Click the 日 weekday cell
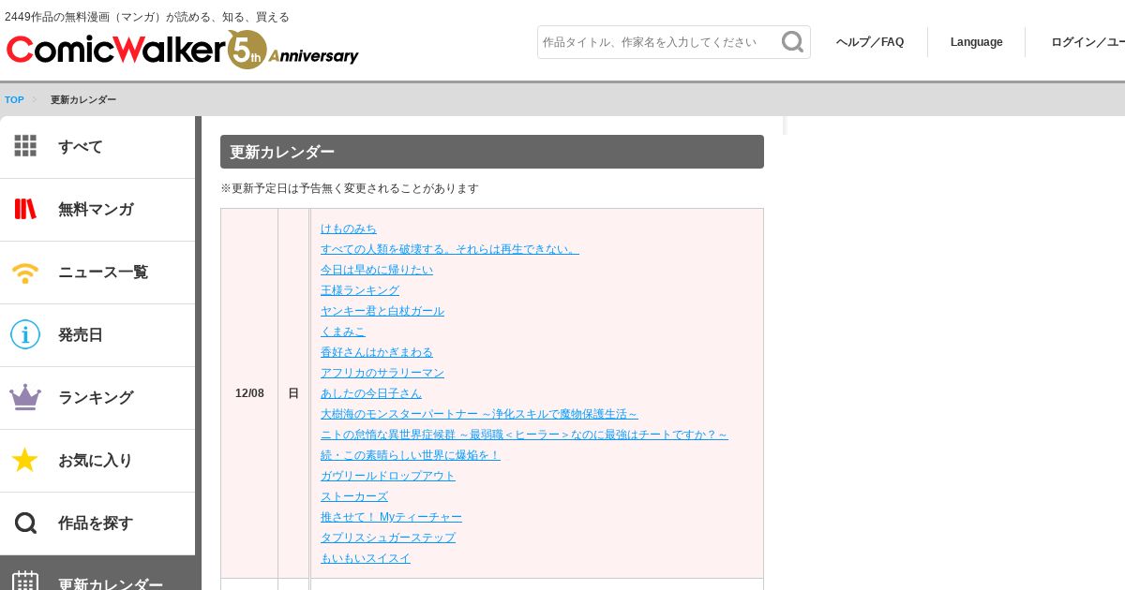The height and width of the screenshot is (590, 1125). coord(293,393)
